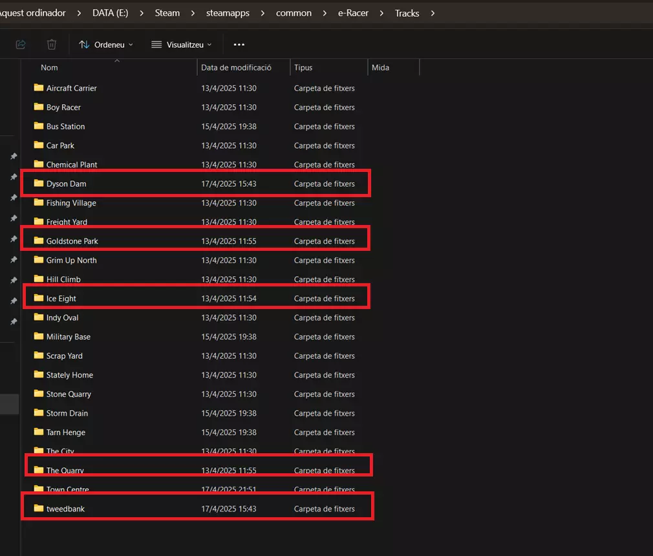Image resolution: width=653 pixels, height=556 pixels.
Task: Click the Dyson Dam folder icon
Action: point(39,184)
